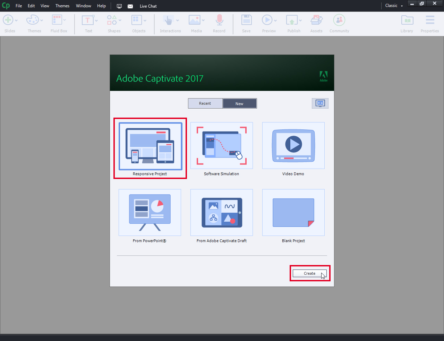Select the Video Demo thumbnail
Image resolution: width=444 pixels, height=341 pixels.
click(293, 145)
